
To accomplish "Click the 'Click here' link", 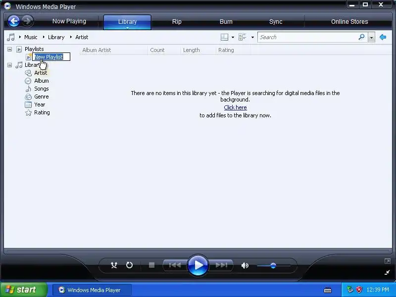I will [x=236, y=107].
